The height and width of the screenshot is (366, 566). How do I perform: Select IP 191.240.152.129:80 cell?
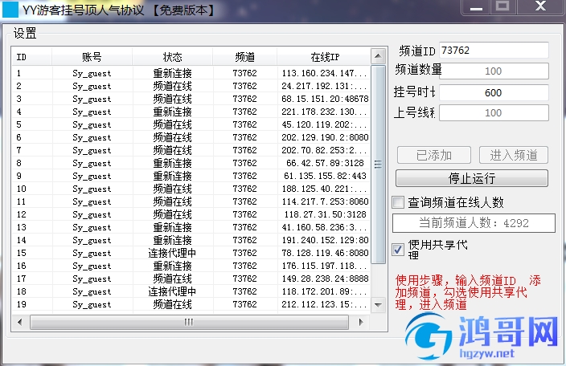pyautogui.click(x=324, y=240)
